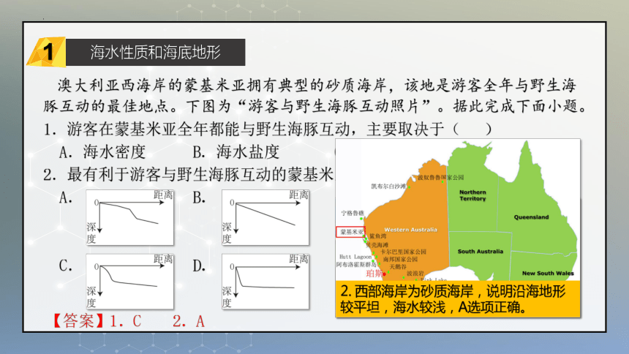Click the 凯布尔白沙滩 map label
This screenshot has height=354, width=629.
(388, 187)
